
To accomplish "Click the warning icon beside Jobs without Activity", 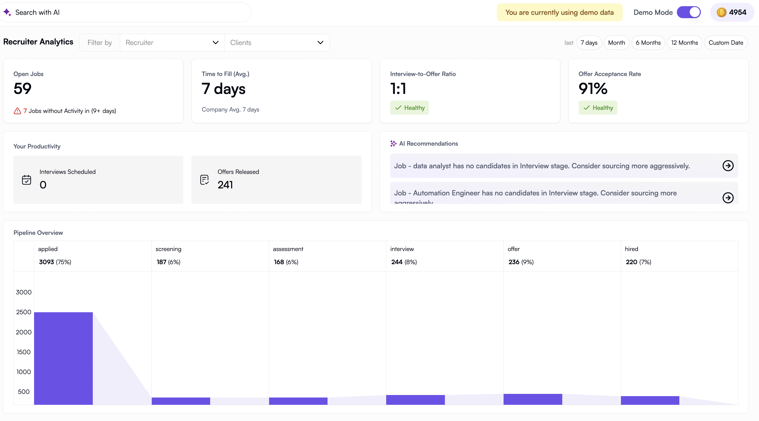I will point(17,110).
